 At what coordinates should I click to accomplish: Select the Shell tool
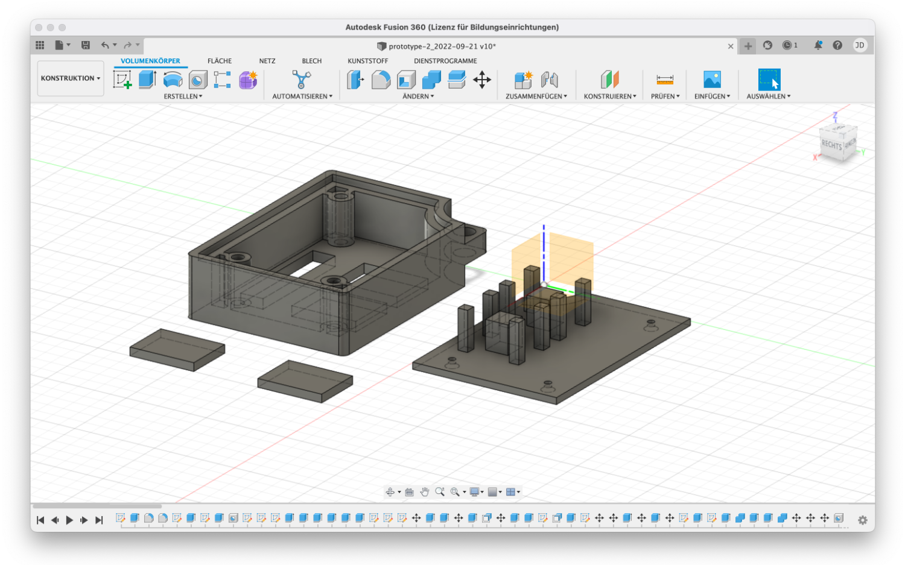point(406,80)
